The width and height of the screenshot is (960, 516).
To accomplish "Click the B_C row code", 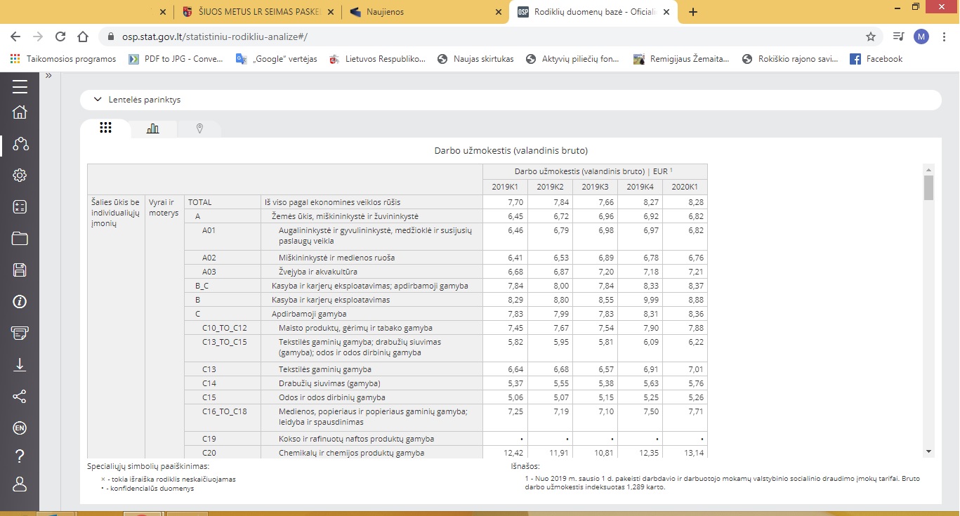I will (202, 286).
